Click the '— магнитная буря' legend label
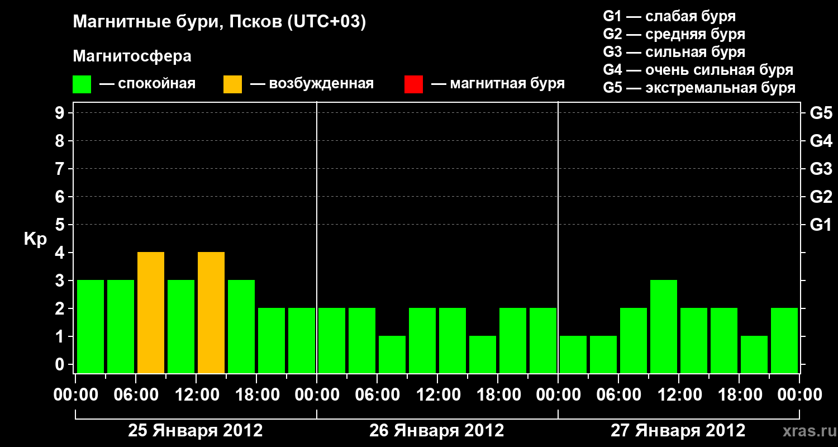The image size is (838, 447). [498, 84]
